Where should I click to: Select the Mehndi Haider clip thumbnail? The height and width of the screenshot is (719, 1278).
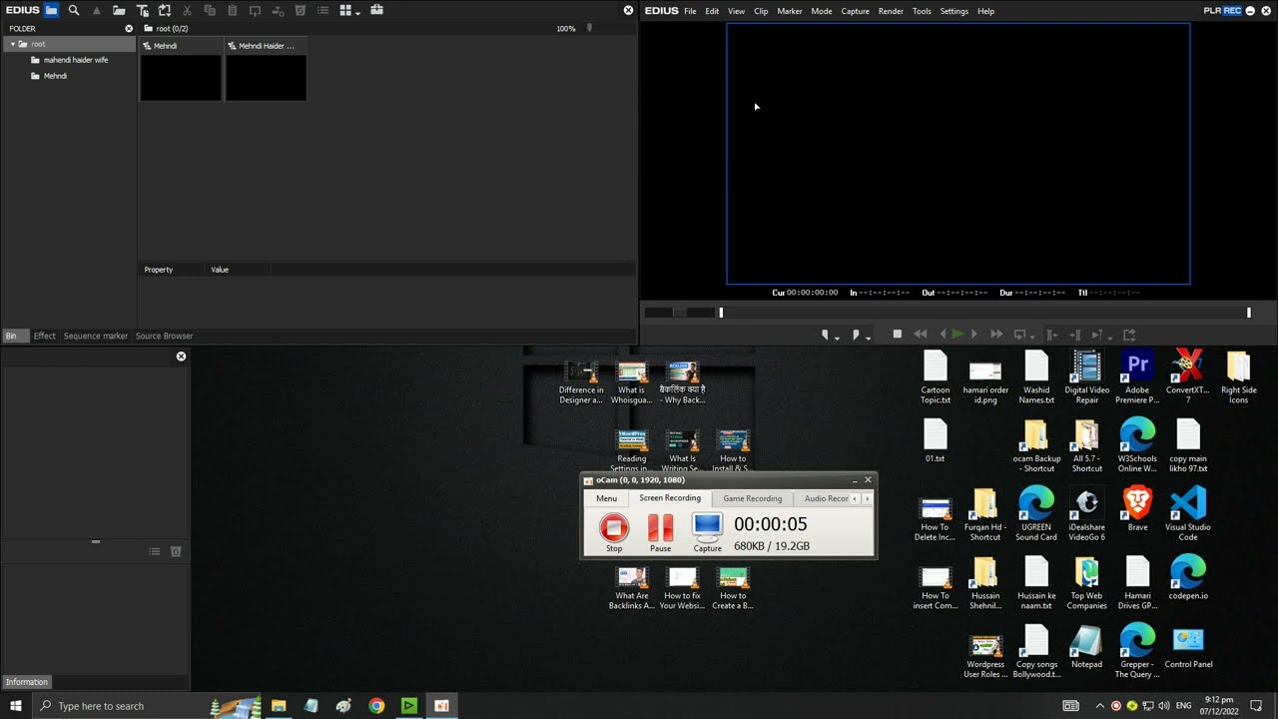coord(266,78)
